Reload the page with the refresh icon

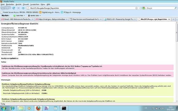click(14, 8)
